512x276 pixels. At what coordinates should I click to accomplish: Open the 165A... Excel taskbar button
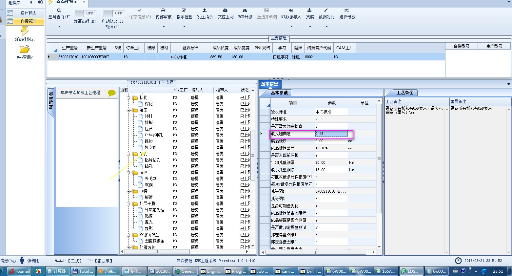pyautogui.click(x=385, y=271)
